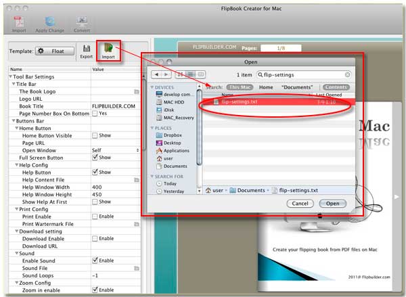Viewport: 406px width, 297px height.
Task: Collapse the Zoom Config group
Action: 16,283
